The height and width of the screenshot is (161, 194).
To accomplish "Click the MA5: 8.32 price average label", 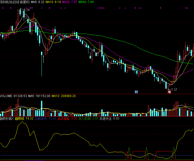I will tap(37, 2).
